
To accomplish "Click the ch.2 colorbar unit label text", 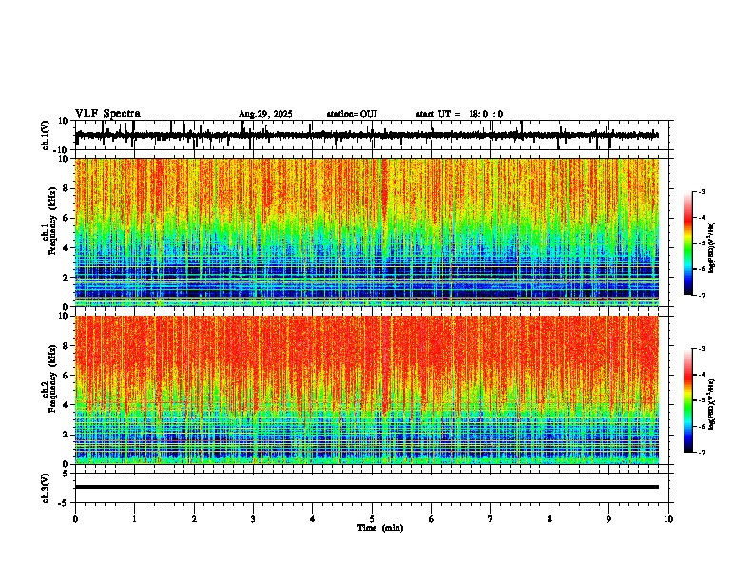I will (712, 402).
